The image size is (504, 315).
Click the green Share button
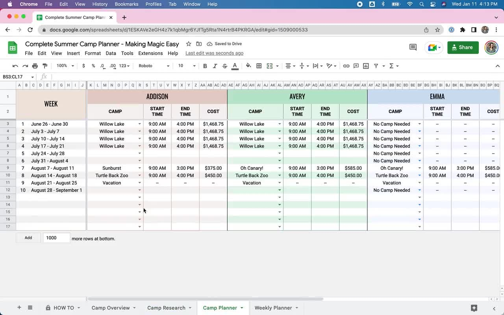click(463, 47)
